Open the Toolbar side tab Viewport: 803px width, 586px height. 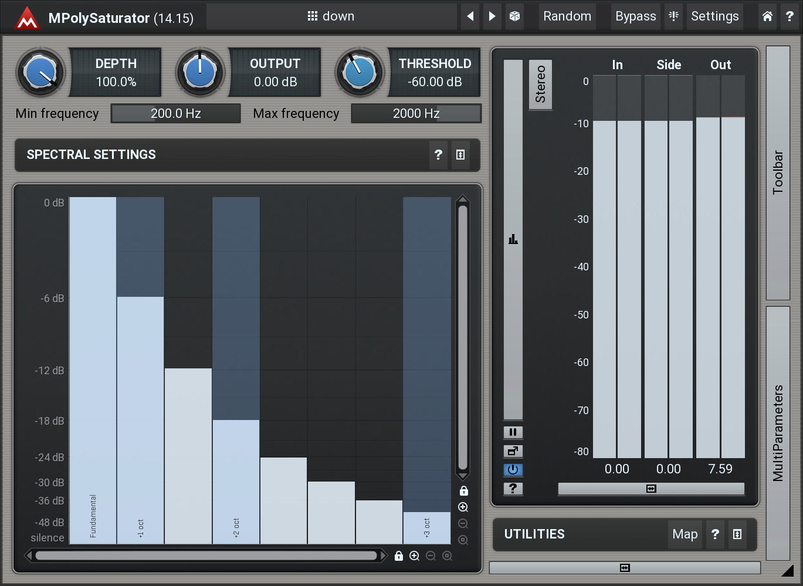click(778, 173)
